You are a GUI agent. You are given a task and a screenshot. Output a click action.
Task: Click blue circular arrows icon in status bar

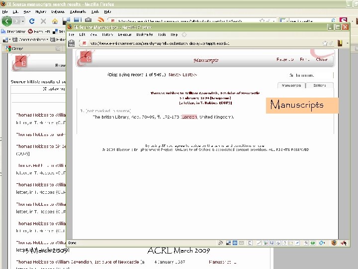click(322, 243)
